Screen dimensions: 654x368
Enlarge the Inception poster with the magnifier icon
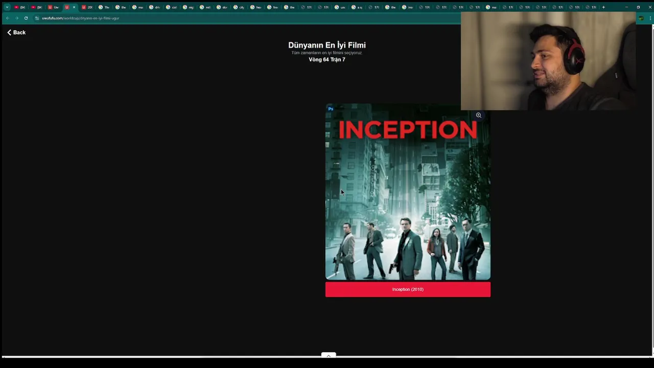(479, 115)
